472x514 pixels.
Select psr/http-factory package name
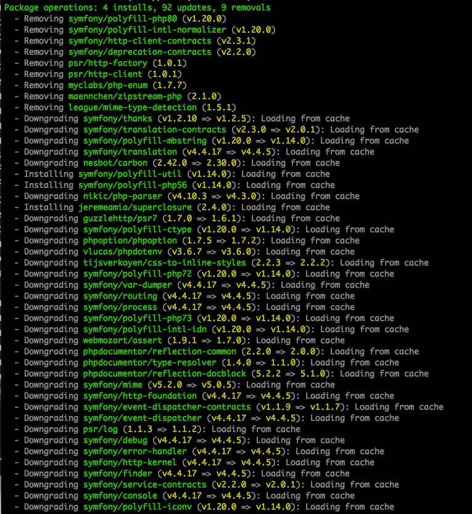[x=107, y=63]
